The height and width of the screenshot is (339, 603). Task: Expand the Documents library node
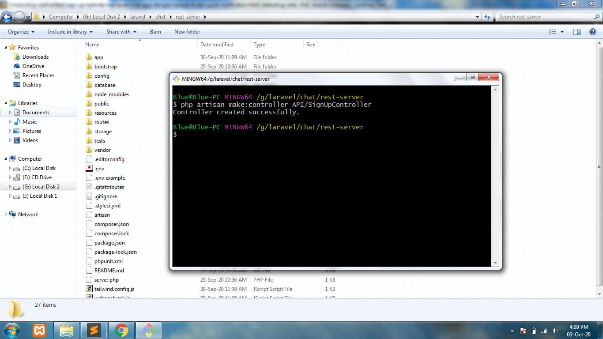click(x=11, y=113)
